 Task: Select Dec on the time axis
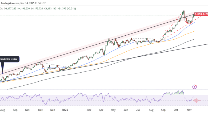[x=52, y=109]
